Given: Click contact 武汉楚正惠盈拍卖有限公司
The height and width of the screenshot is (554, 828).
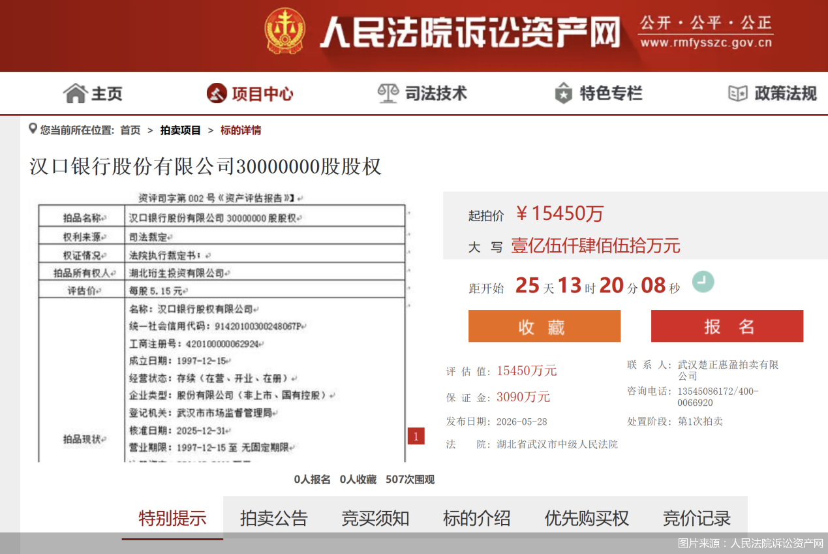Looking at the screenshot, I should point(728,370).
